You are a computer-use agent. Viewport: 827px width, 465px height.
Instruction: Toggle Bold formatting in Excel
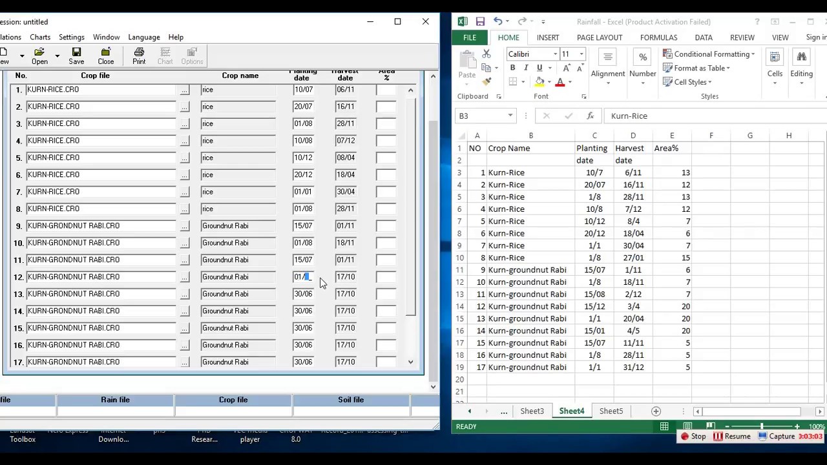click(x=512, y=68)
